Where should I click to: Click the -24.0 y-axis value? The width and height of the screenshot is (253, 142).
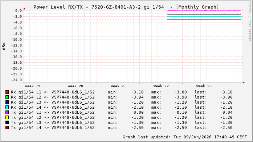16,80
